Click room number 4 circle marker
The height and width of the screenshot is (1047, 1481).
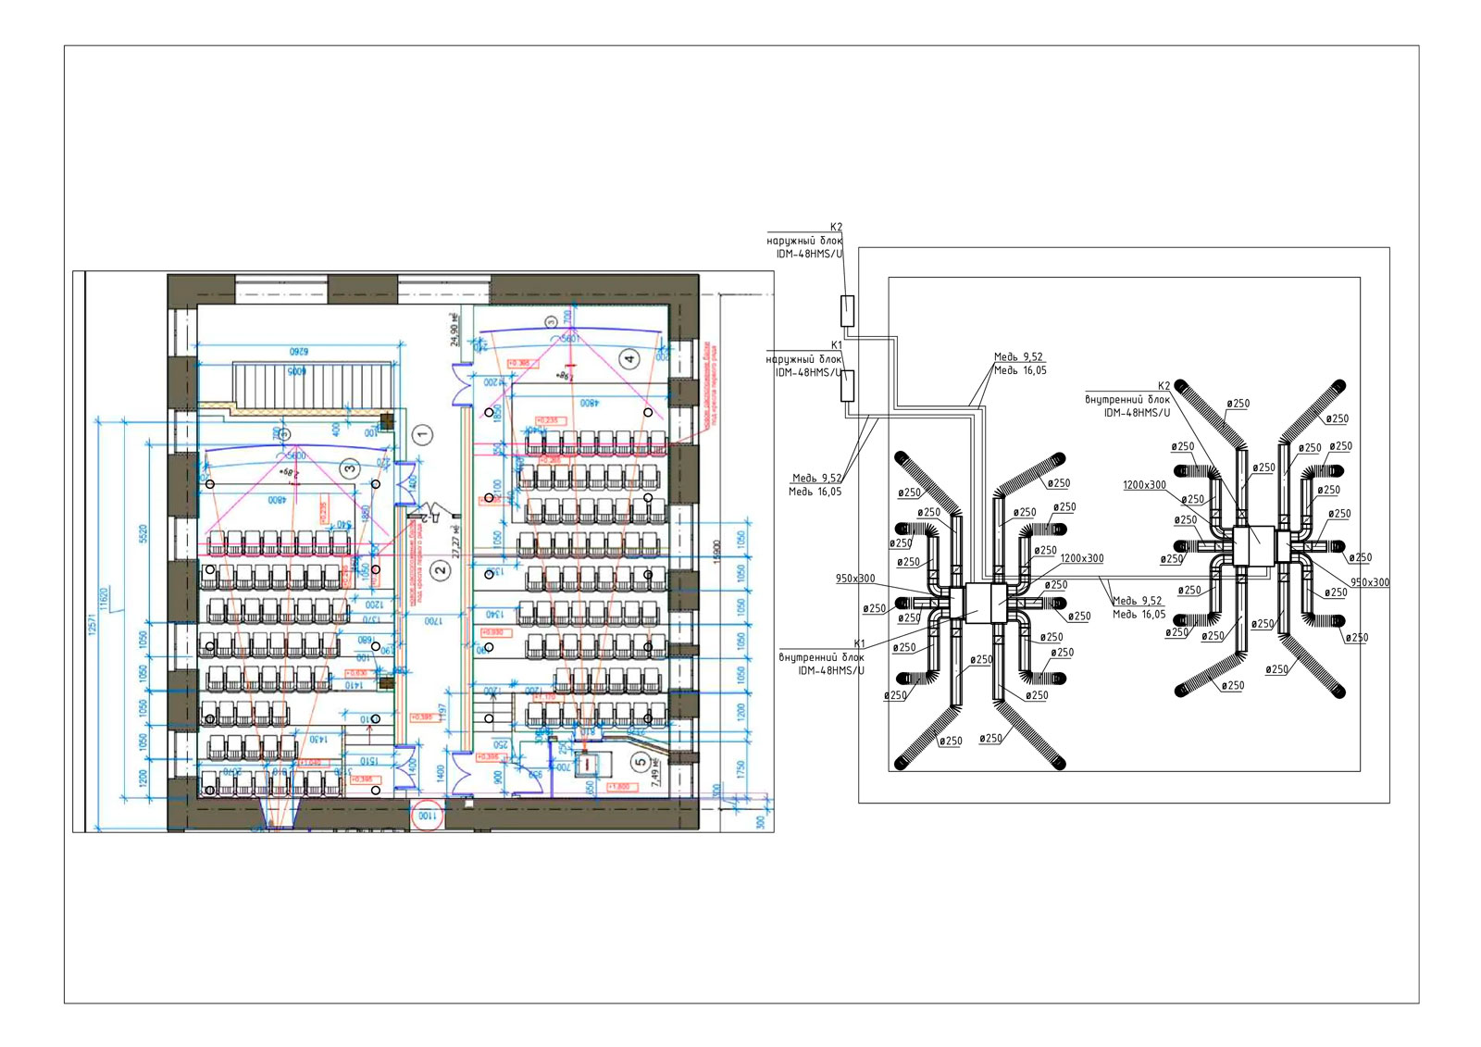click(x=630, y=358)
